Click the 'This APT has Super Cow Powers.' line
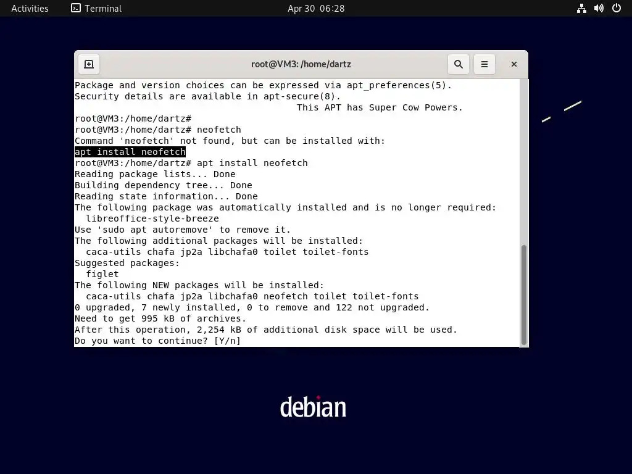 tap(380, 107)
